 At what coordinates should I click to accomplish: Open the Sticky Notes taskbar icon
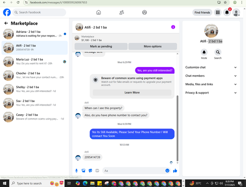(x=99, y=183)
